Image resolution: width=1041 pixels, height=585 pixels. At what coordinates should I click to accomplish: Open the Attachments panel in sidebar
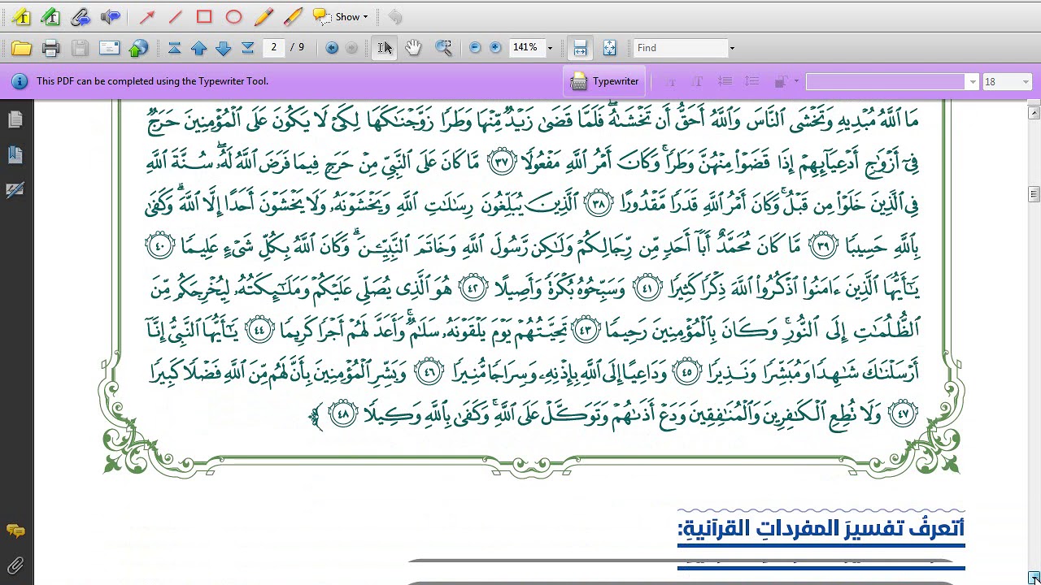[x=15, y=565]
